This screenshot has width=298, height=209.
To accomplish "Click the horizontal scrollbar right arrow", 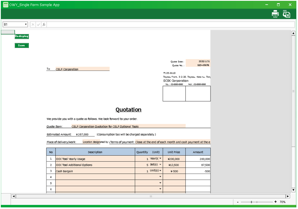I will coord(288,196).
